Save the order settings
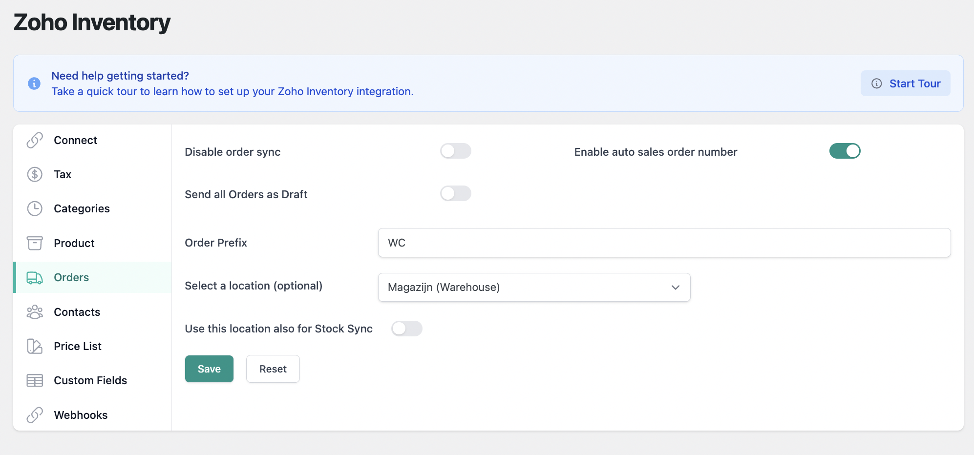 pos(209,369)
